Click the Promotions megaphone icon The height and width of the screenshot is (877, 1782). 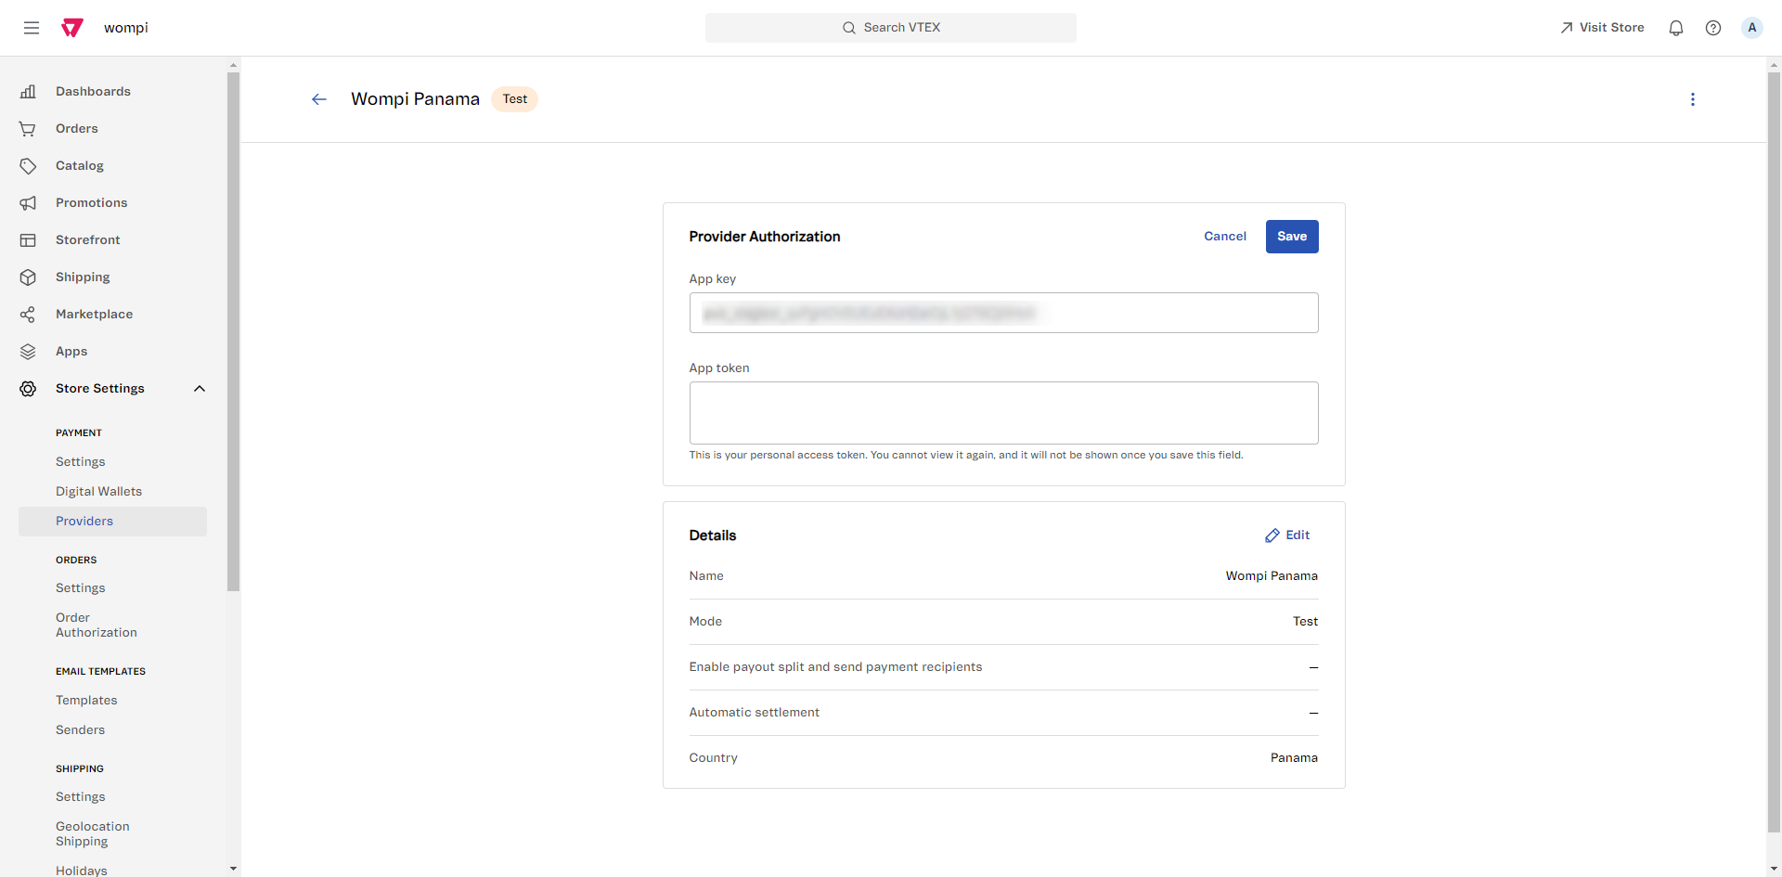coord(28,202)
